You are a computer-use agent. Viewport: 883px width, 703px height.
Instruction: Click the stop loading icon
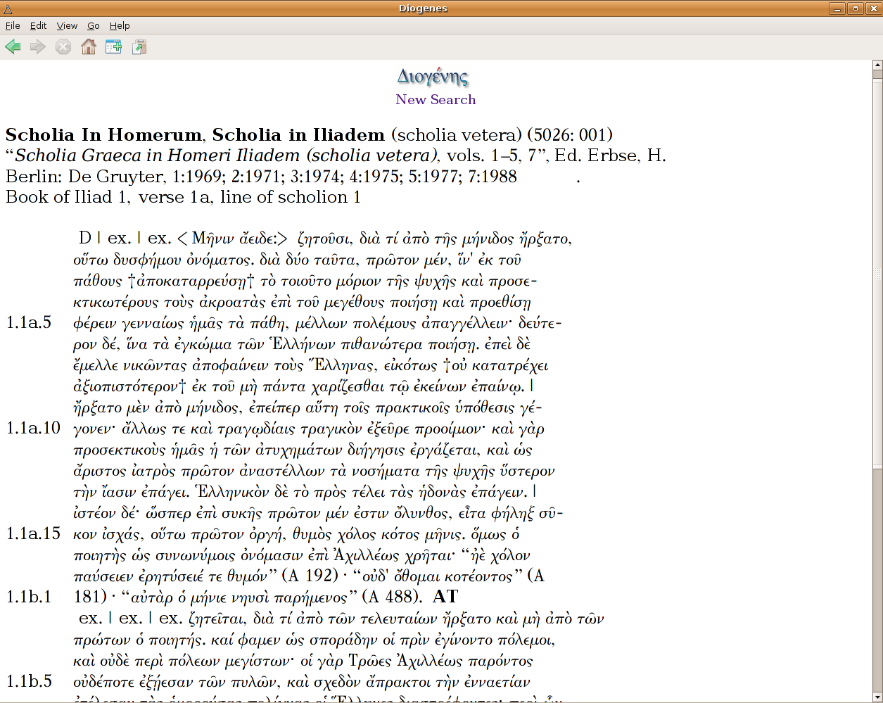[63, 47]
